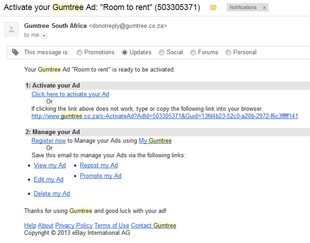This screenshot has height=243, width=310.
Task: Expand recipient details arrow next to 'to me'
Action: pos(44,36)
